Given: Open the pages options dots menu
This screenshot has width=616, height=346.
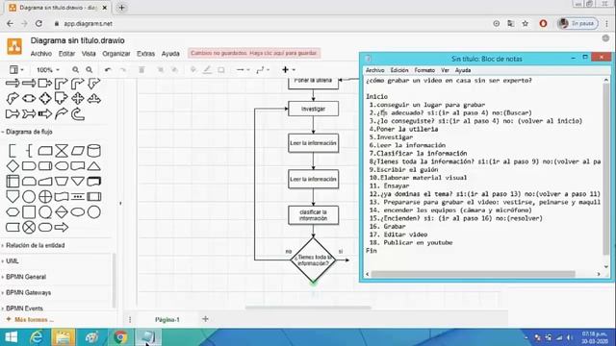Looking at the screenshot, I should coord(130,320).
